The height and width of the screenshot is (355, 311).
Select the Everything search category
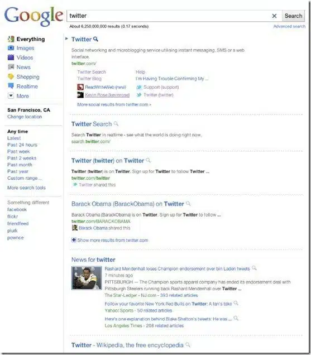[x=31, y=39]
